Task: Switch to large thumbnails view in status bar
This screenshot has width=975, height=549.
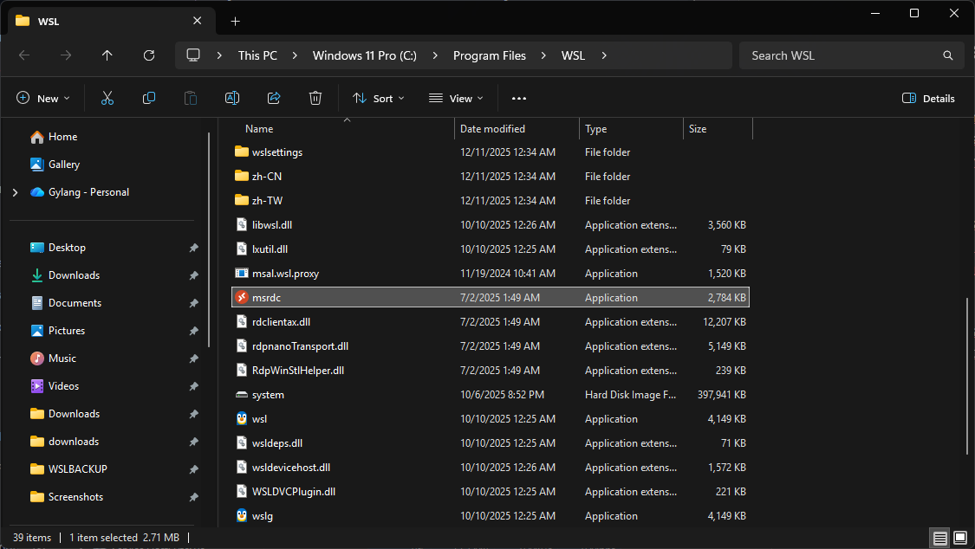Action: point(959,538)
